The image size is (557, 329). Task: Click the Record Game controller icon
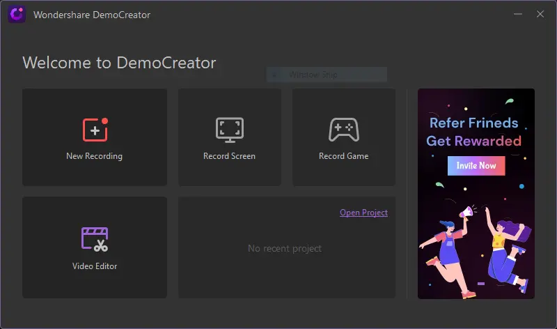pyautogui.click(x=344, y=130)
